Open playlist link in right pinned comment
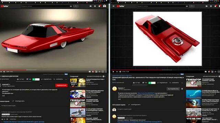 pos(140,122)
